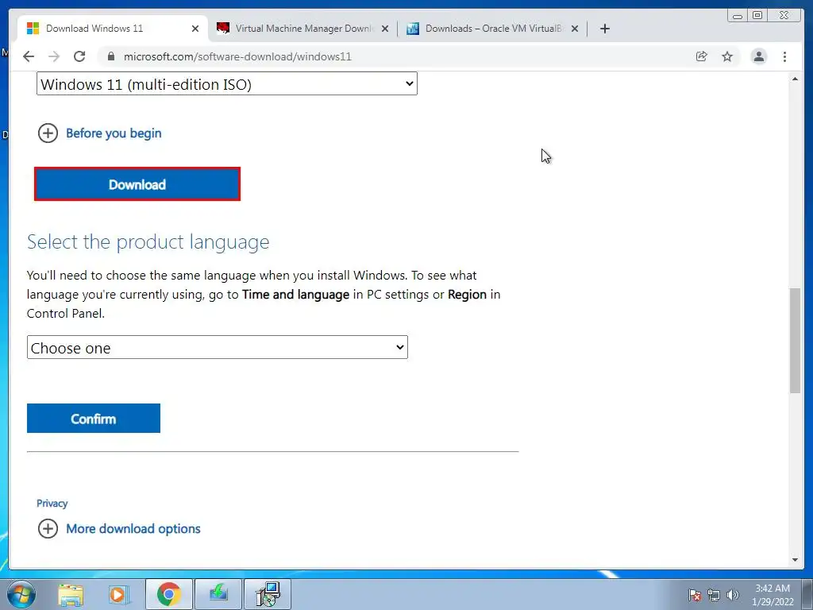Select the Download Windows 11 tab
Screen dimensions: 813x610
click(x=113, y=29)
